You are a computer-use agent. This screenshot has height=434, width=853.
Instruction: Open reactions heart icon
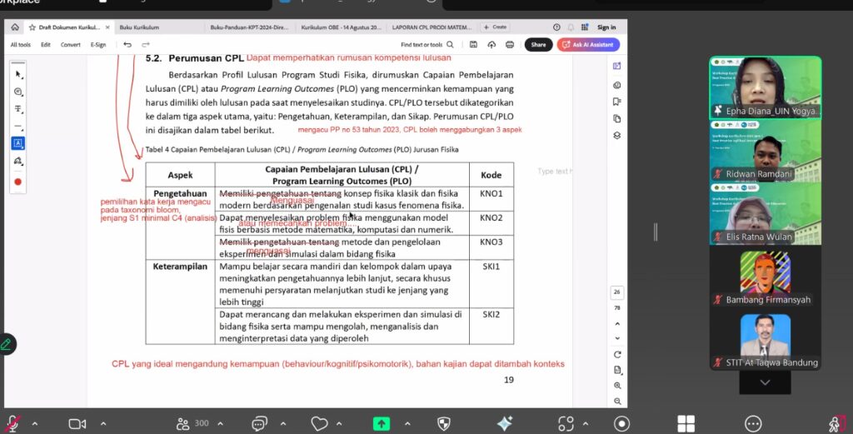(x=319, y=423)
